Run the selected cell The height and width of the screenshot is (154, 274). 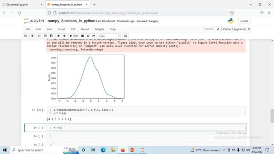click(x=74, y=36)
